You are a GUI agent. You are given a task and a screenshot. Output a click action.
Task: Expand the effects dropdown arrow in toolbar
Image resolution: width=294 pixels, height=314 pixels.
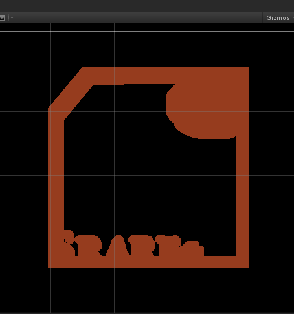(12, 17)
